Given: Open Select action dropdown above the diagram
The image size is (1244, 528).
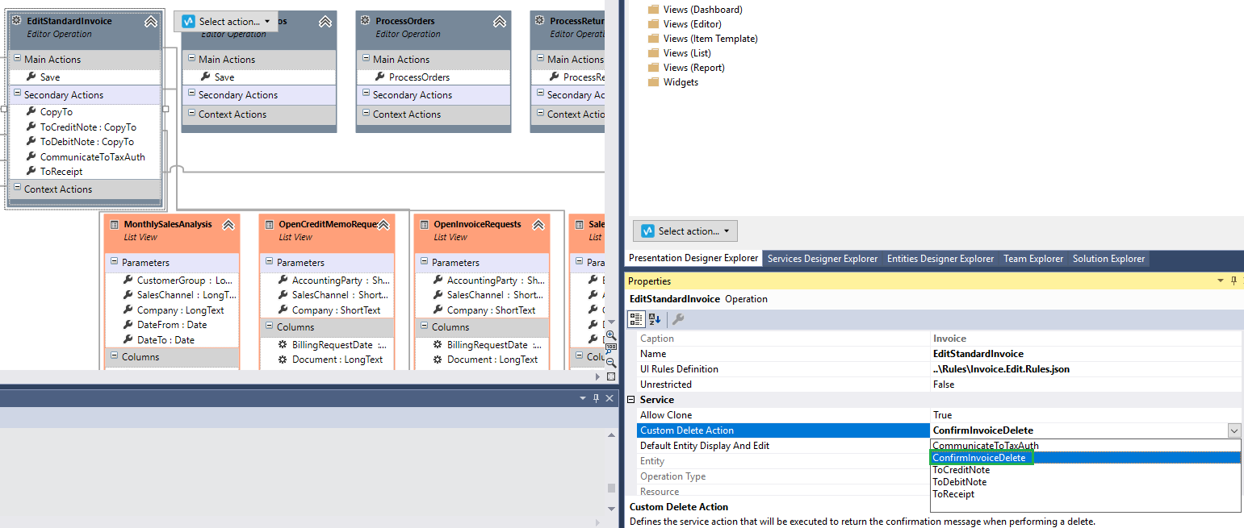Looking at the screenshot, I should 226,22.
